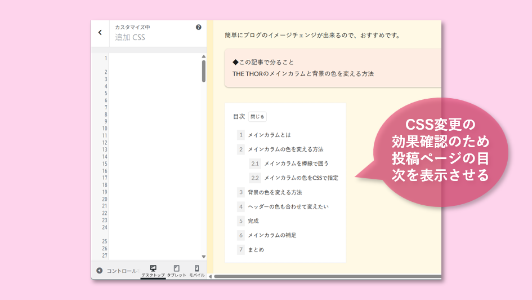Open TOC link まとめ
This screenshot has width=532, height=300.
tap(256, 250)
